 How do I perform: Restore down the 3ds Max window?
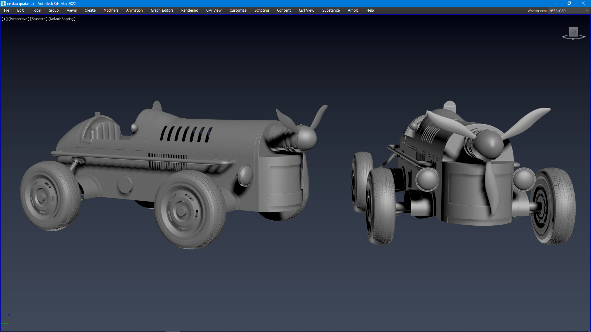click(569, 3)
